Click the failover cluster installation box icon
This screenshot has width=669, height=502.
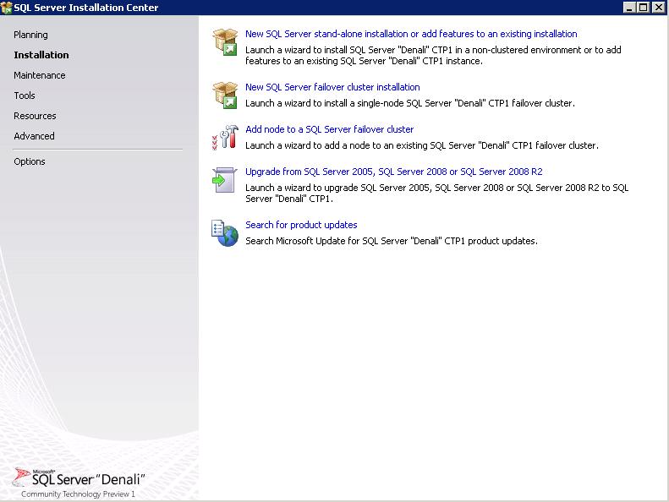pyautogui.click(x=226, y=95)
